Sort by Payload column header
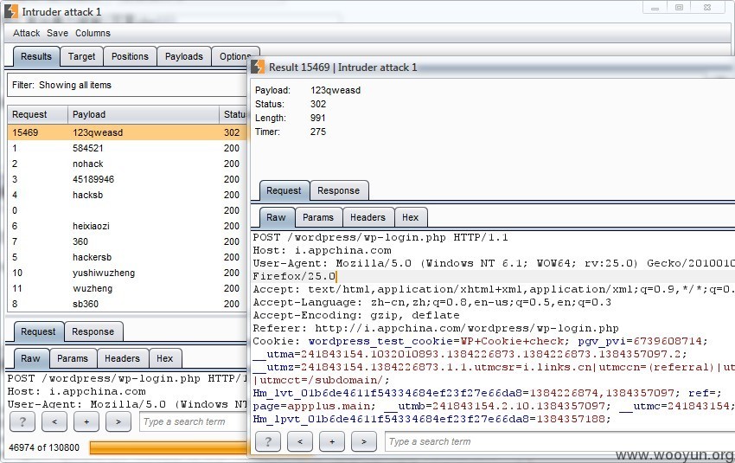The height and width of the screenshot is (463, 735). 144,114
